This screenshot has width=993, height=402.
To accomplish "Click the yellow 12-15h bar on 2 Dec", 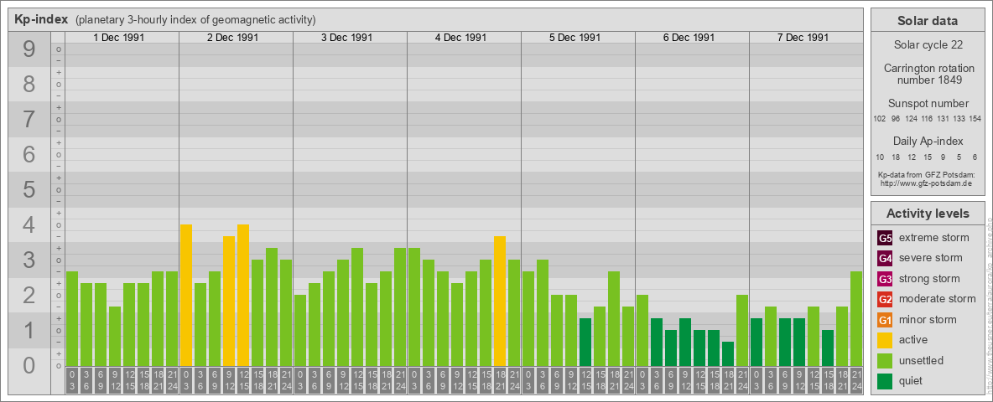I will click(x=243, y=295).
